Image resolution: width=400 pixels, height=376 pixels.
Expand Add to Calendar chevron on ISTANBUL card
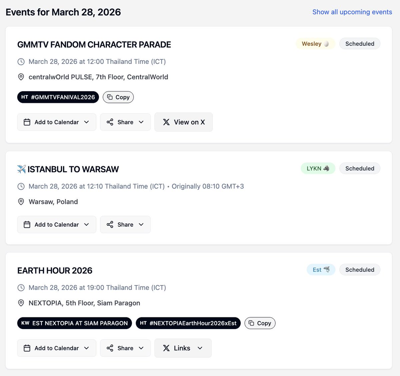pyautogui.click(x=87, y=225)
